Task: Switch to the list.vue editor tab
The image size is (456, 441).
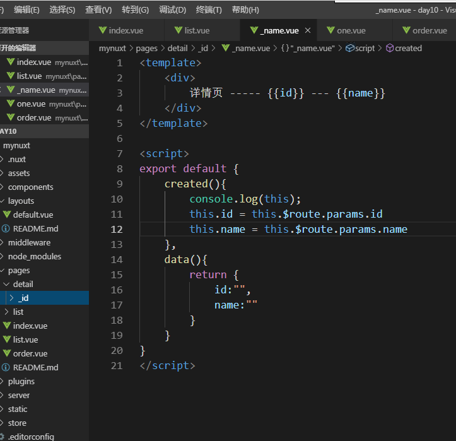Action: click(202, 30)
